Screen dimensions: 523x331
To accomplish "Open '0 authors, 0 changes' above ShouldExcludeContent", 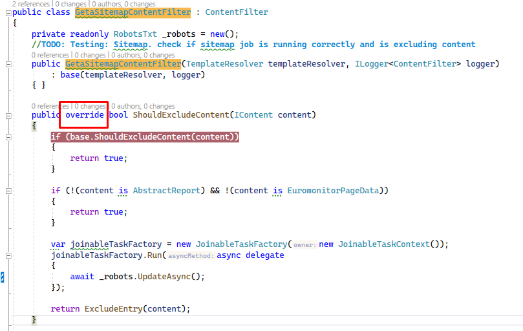I will coord(143,106).
